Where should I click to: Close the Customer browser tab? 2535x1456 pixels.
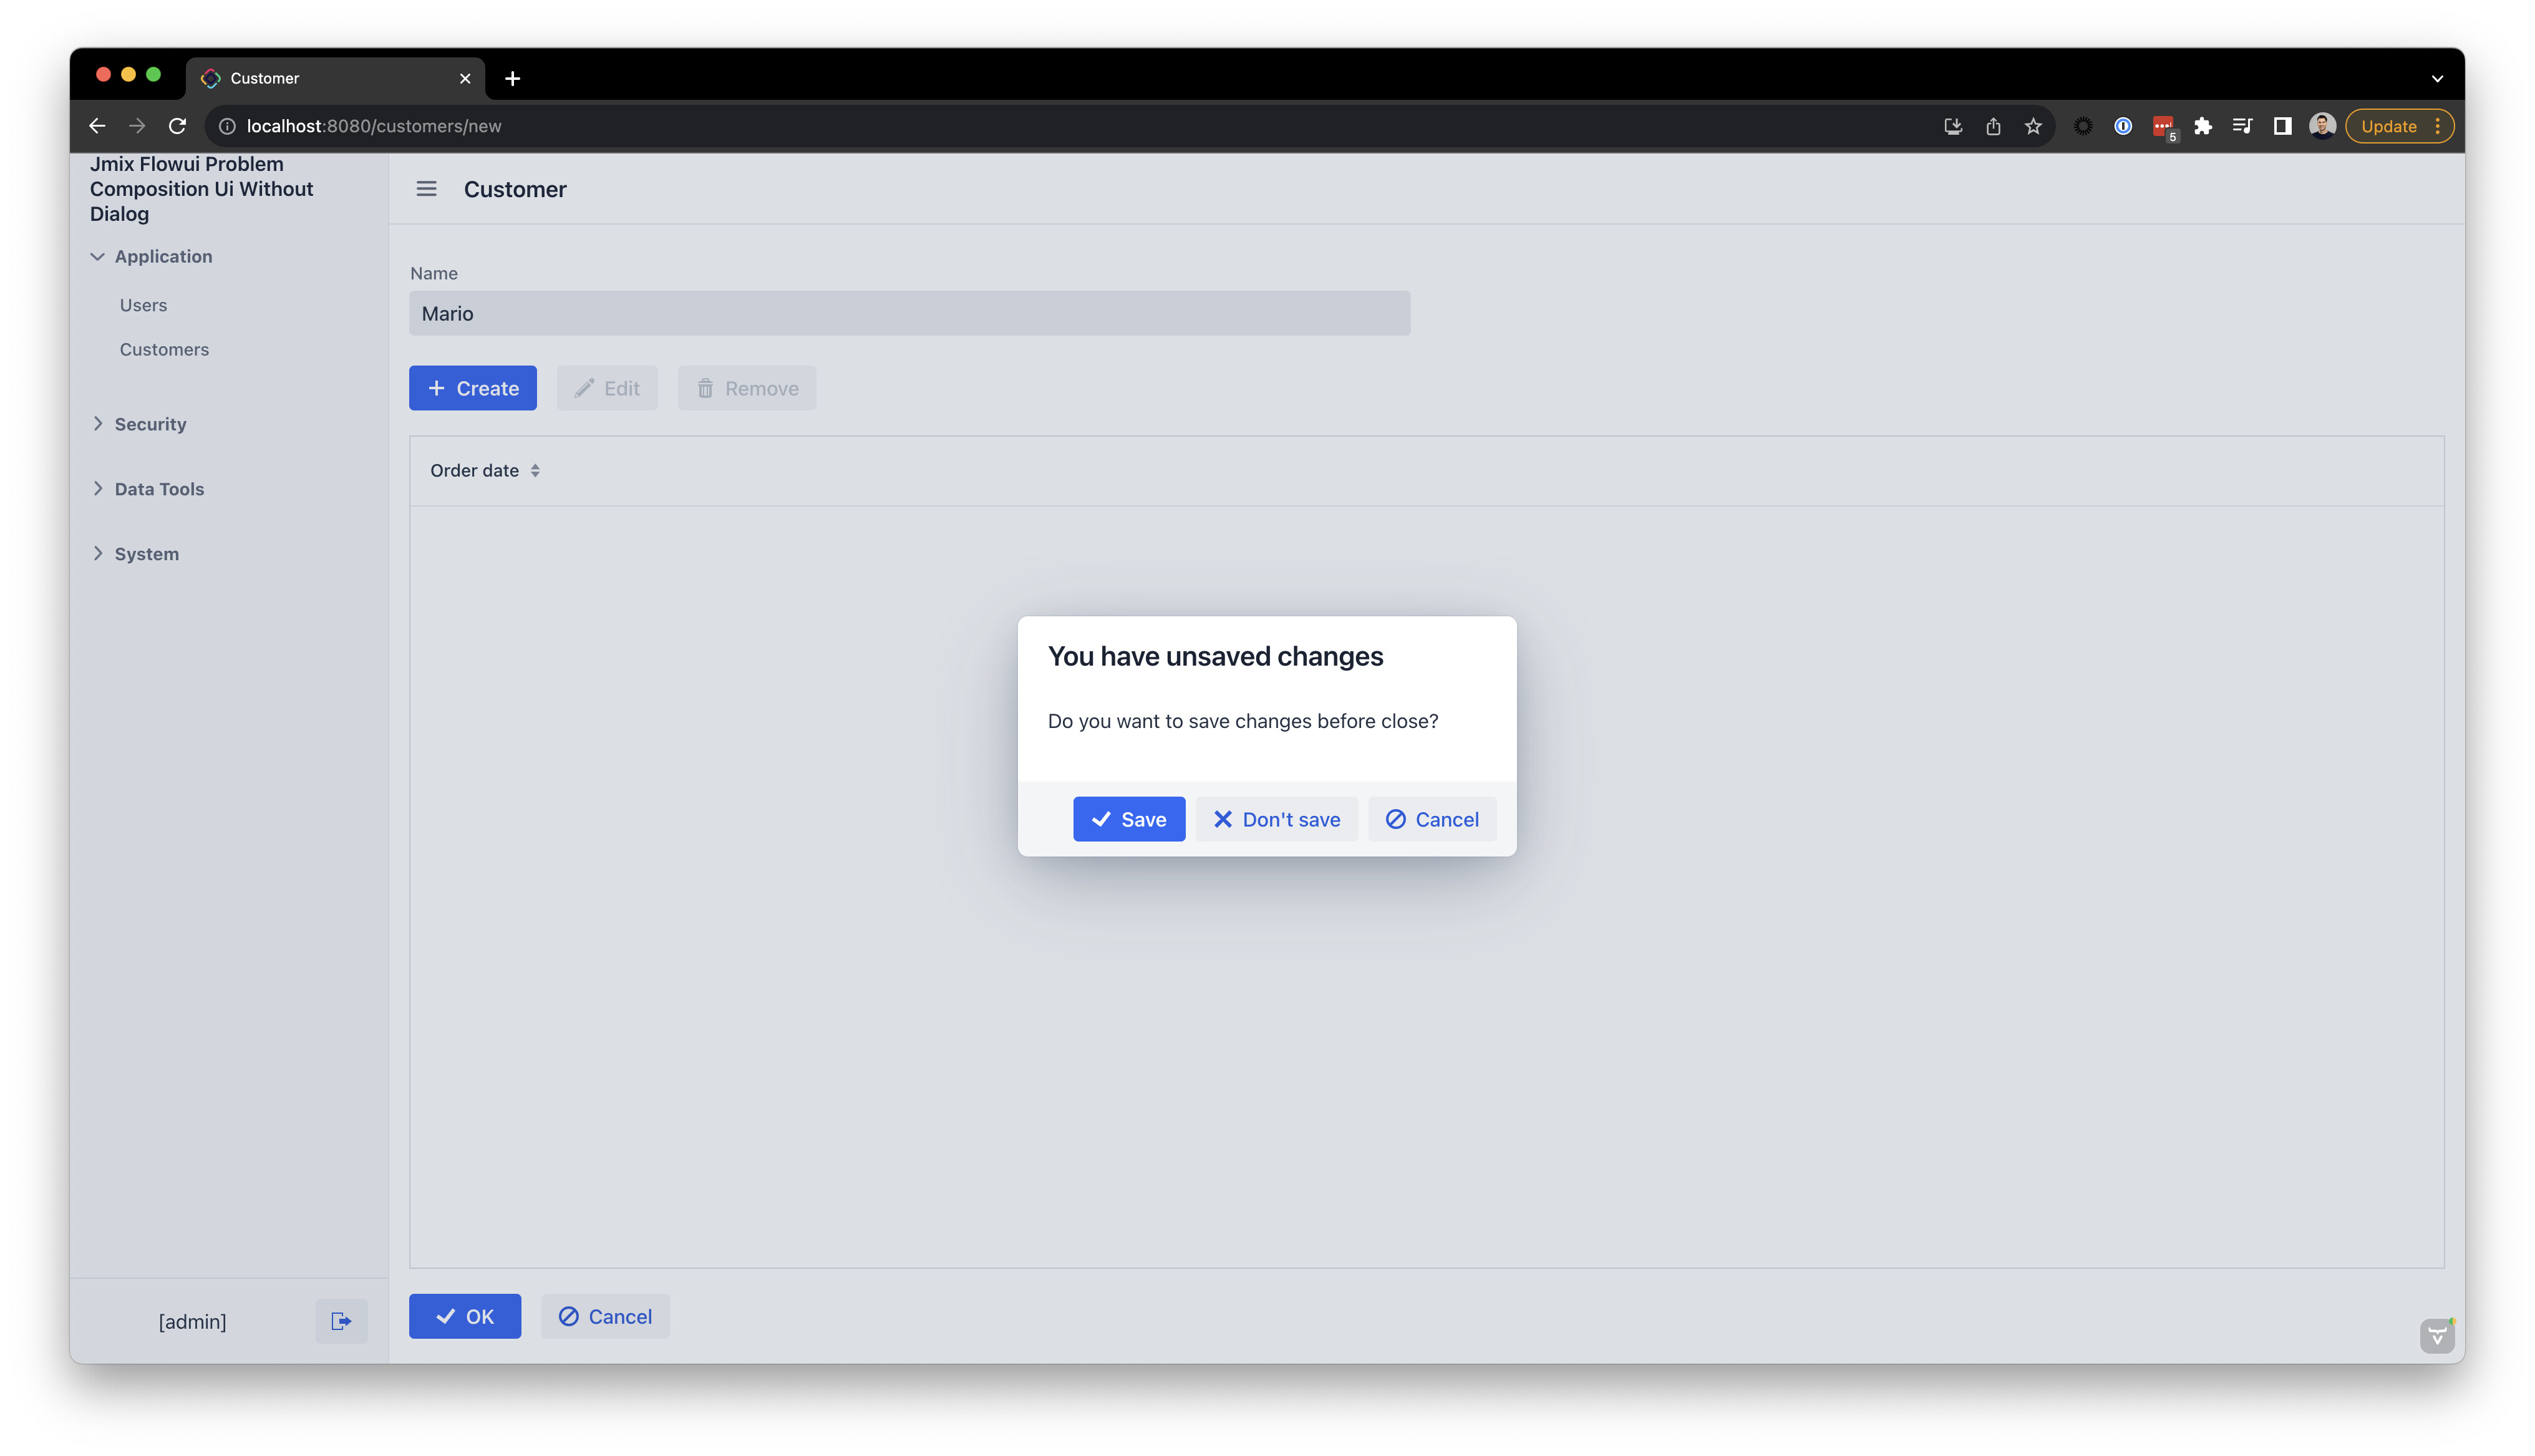tap(465, 78)
